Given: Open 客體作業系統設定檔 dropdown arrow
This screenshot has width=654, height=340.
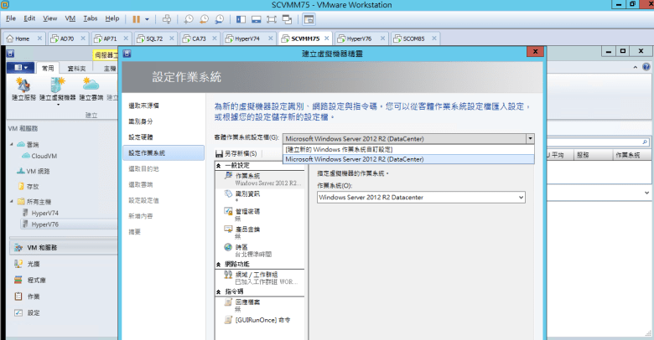Looking at the screenshot, I should point(530,138).
